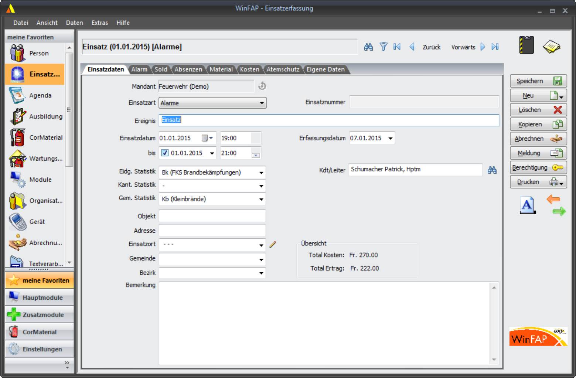Open the Einsatzart dropdown
576x378 pixels.
click(x=262, y=103)
